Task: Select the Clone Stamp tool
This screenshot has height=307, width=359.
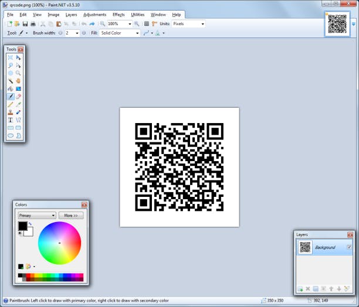Action: click(11, 111)
